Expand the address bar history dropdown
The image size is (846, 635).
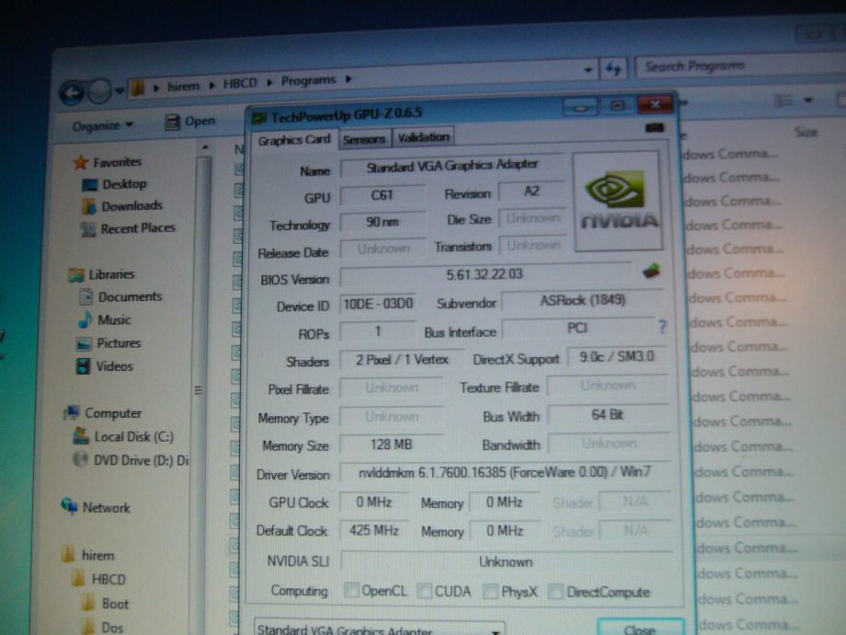coord(589,70)
